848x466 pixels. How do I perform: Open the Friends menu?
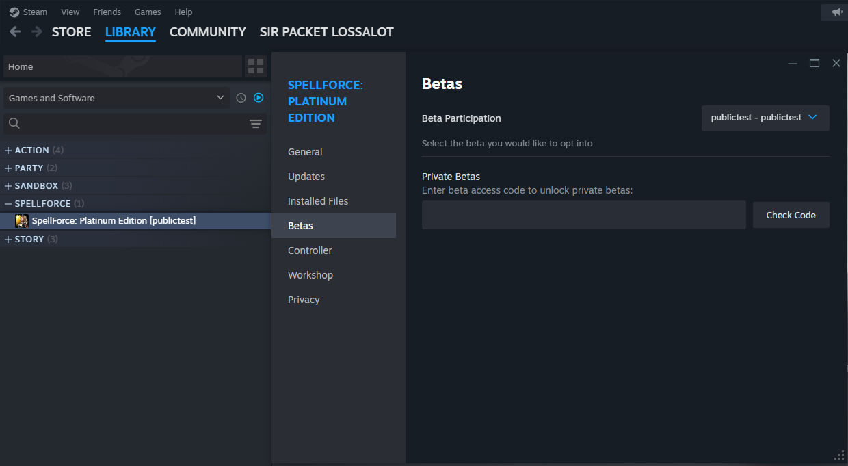click(x=107, y=12)
